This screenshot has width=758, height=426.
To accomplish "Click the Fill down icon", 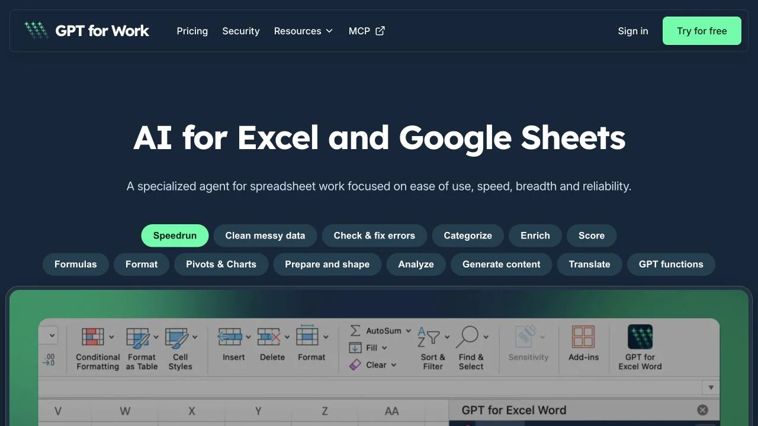I will coord(355,348).
